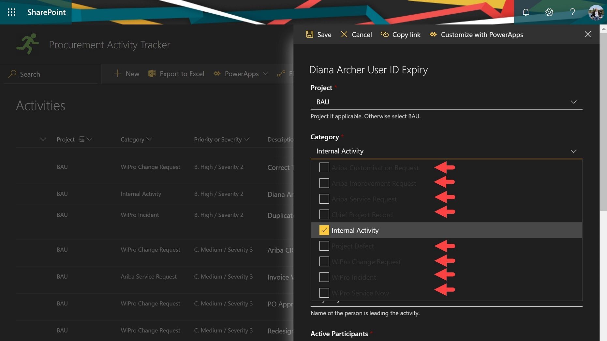Screen dimensions: 607x341
Task: Open the Project BAU dropdown
Action: coord(574,102)
